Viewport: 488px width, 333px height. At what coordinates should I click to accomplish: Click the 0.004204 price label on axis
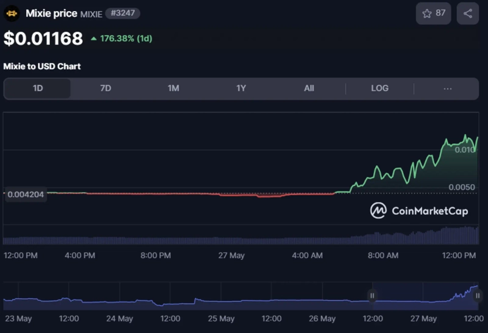click(x=26, y=195)
